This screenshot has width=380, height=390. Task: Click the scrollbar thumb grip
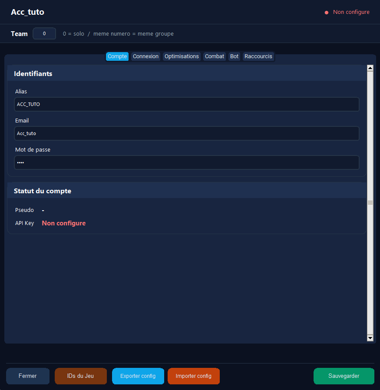pos(370,203)
